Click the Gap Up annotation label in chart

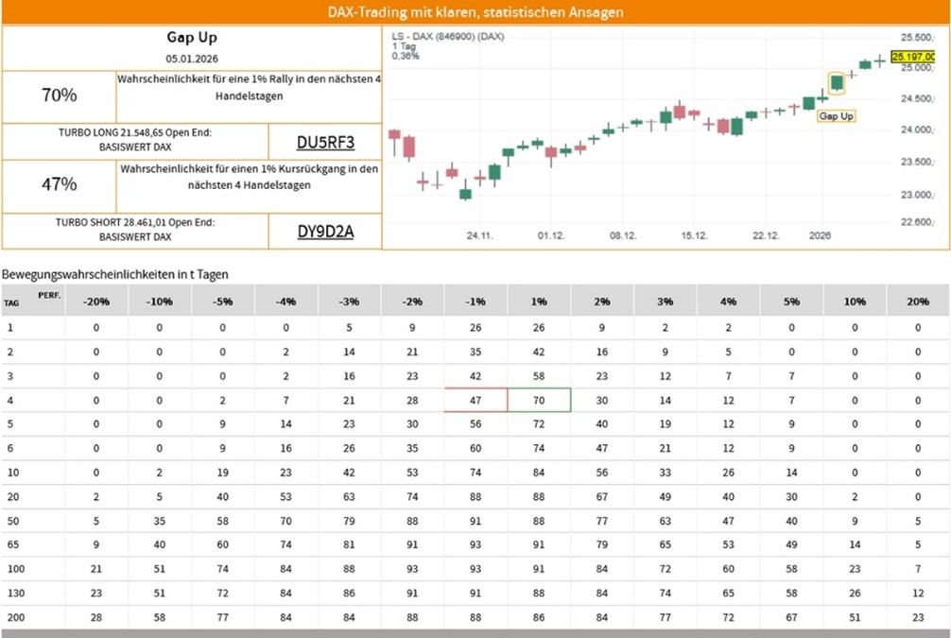pos(836,116)
